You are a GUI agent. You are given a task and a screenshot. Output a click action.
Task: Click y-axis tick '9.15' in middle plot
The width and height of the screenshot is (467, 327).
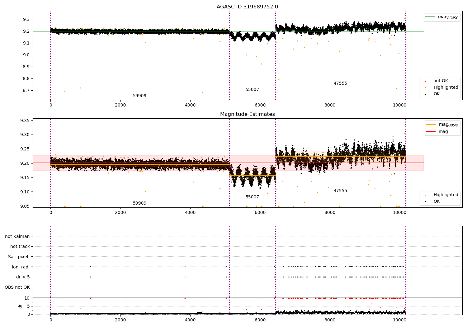[x=25, y=178]
